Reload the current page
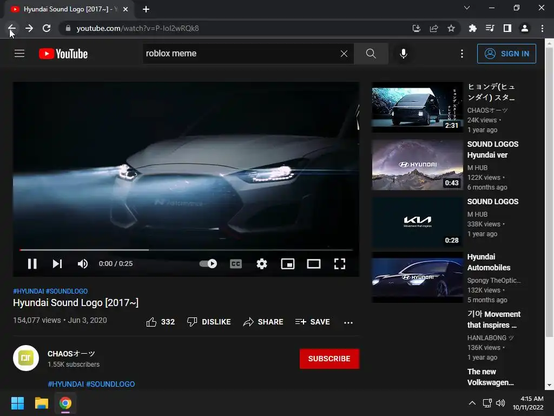The height and width of the screenshot is (416, 554). point(47,28)
